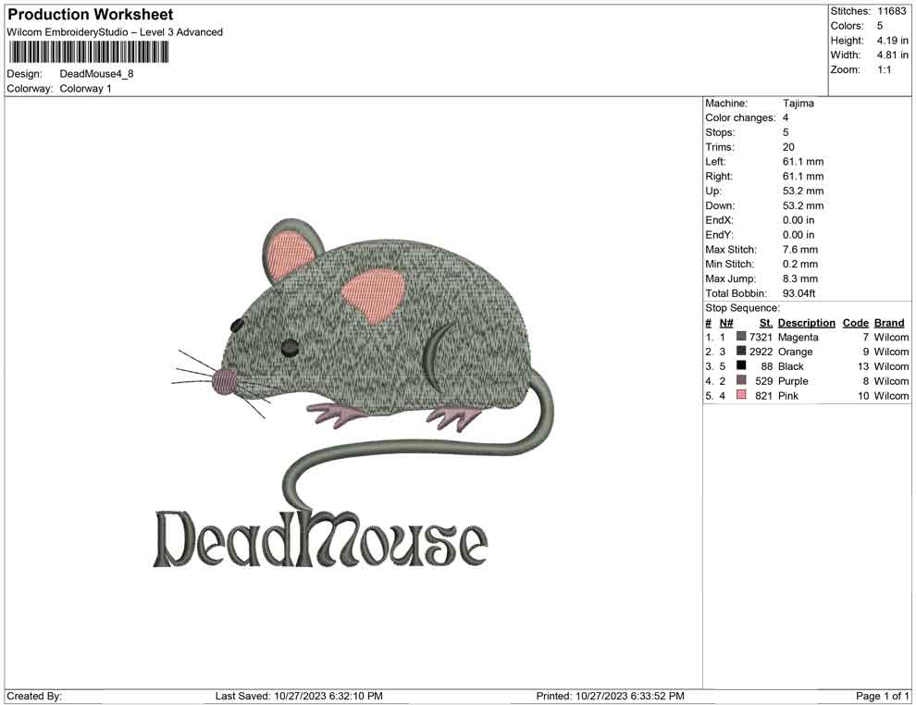Click the 'Production Worksheet' heading

[x=90, y=15]
